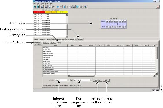Screen dimensions: 163x108
Task: Click the red alert icon at toolbar right
Action: [158, 7]
